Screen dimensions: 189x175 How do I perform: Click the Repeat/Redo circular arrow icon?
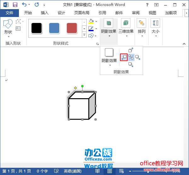click(37, 5)
